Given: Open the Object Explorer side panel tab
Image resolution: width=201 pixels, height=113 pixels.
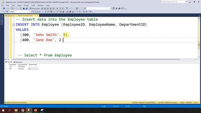Looking at the screenshot, I should coord(2,19).
